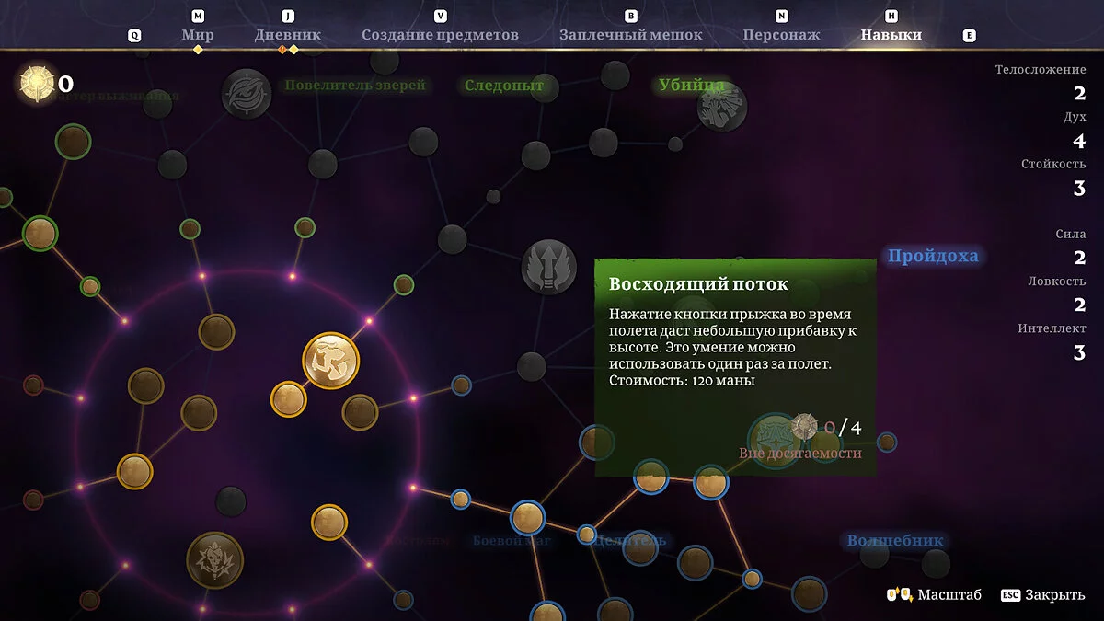
Task: Click the Вне досягаемости status text
Action: [x=800, y=453]
